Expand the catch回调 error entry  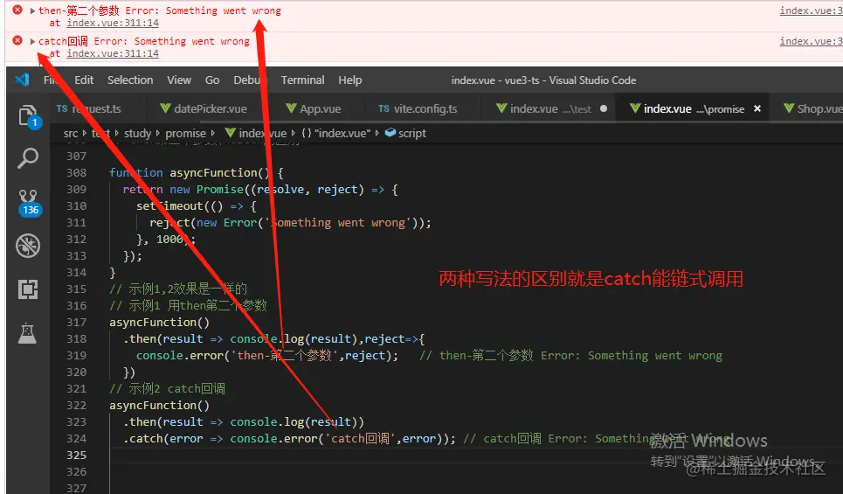[x=32, y=41]
